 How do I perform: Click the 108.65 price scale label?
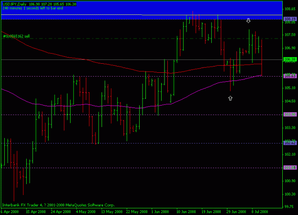pos(290,9)
